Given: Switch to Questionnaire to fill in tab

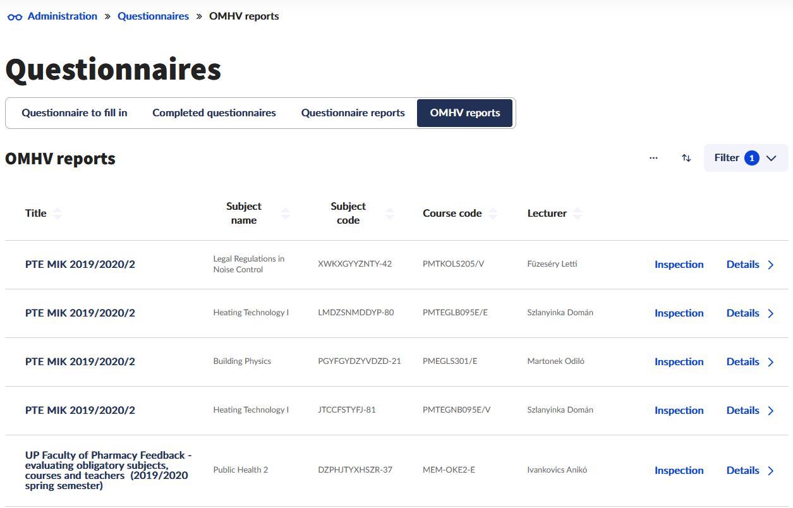Looking at the screenshot, I should [75, 113].
